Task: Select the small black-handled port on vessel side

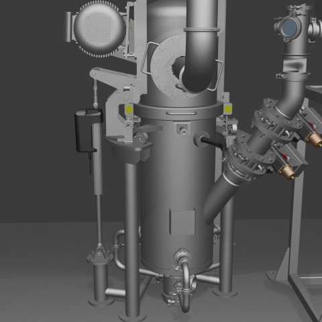Action: (209, 140)
